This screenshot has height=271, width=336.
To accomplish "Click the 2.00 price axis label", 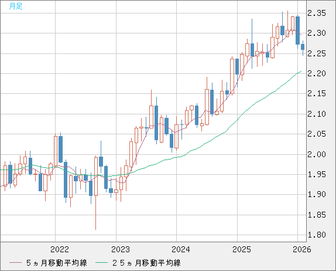I will pyautogui.click(x=317, y=154).
